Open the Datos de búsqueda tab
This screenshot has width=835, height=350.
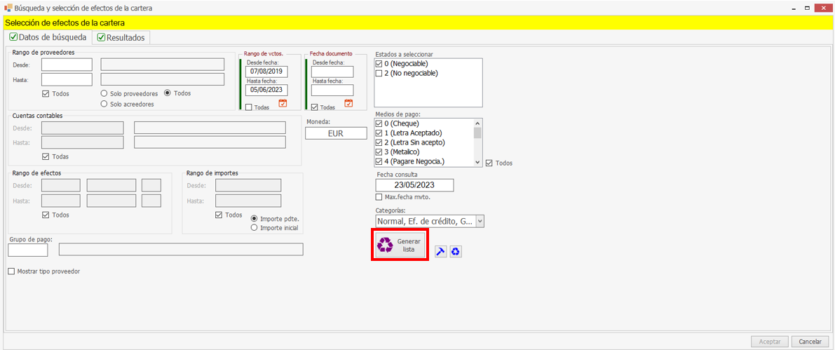47,37
